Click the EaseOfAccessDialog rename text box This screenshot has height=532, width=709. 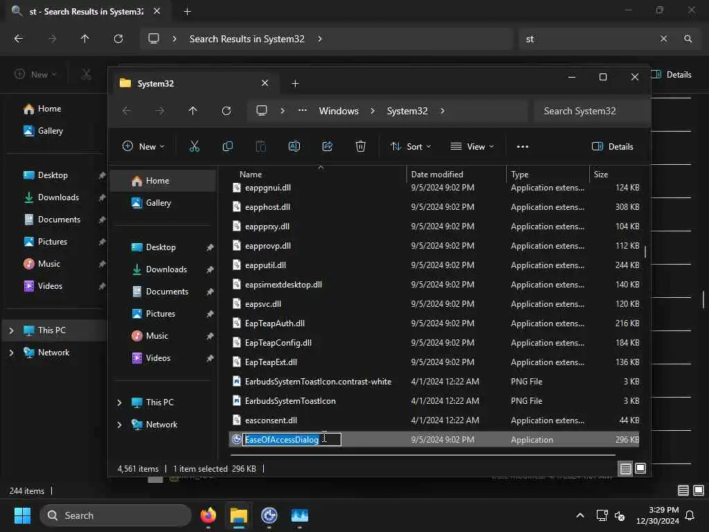(x=291, y=439)
